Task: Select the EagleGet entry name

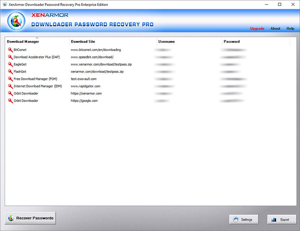Action: tap(20, 64)
